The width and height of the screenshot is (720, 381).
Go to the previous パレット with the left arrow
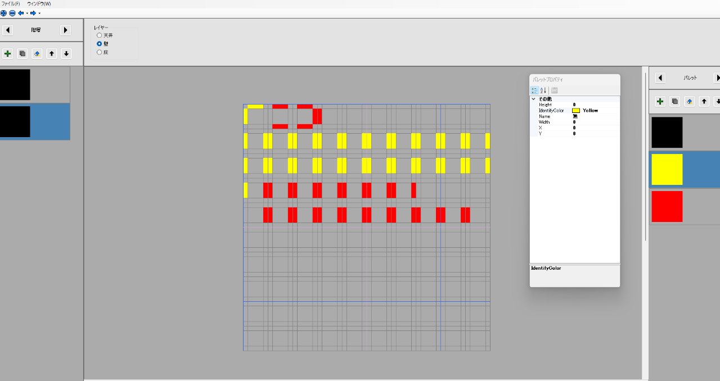[660, 78]
